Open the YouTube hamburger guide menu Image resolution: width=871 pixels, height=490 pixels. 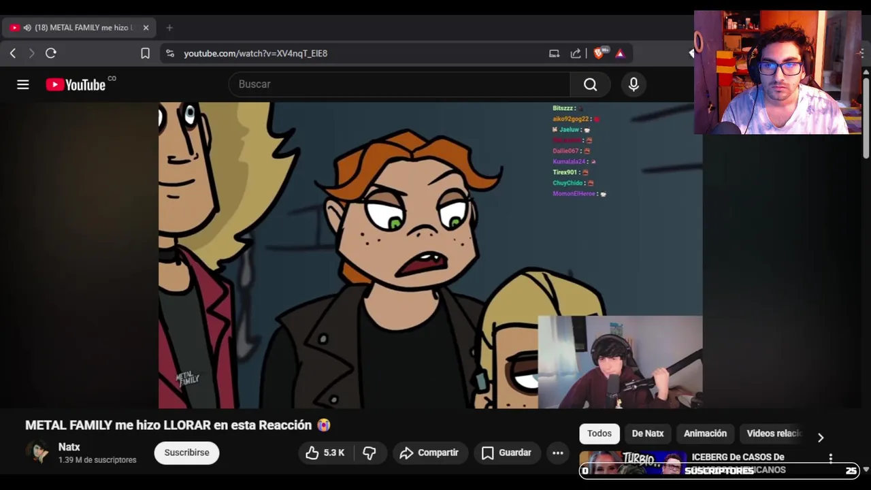[23, 84]
